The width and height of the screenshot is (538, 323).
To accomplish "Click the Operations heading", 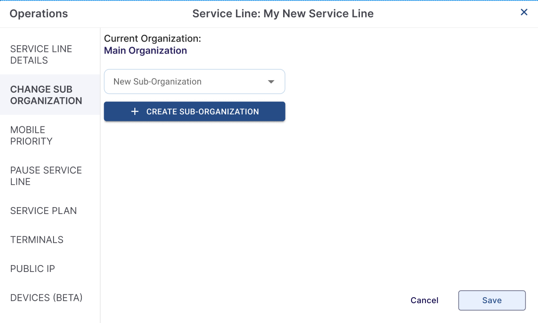I will [x=39, y=14].
